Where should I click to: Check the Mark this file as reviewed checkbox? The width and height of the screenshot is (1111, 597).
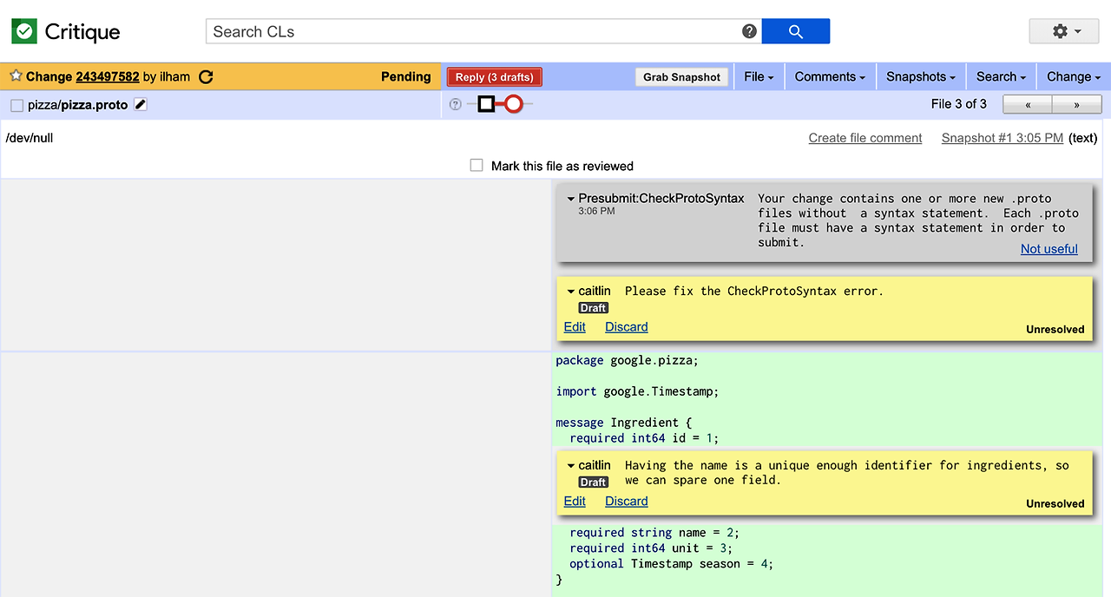[x=476, y=165]
